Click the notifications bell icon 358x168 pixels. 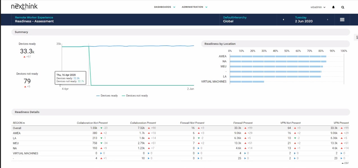click(x=333, y=7)
